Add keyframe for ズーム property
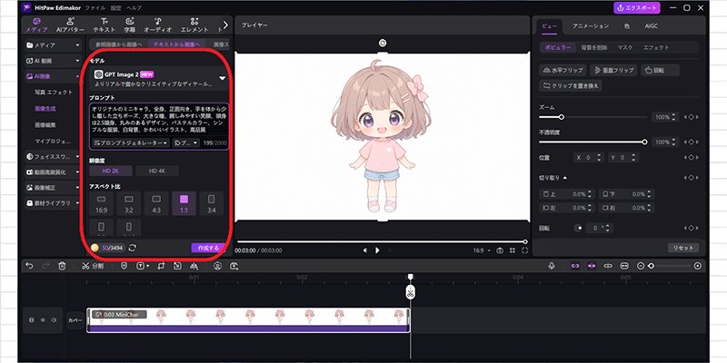Screen dimensions: 727x363 tap(691, 117)
